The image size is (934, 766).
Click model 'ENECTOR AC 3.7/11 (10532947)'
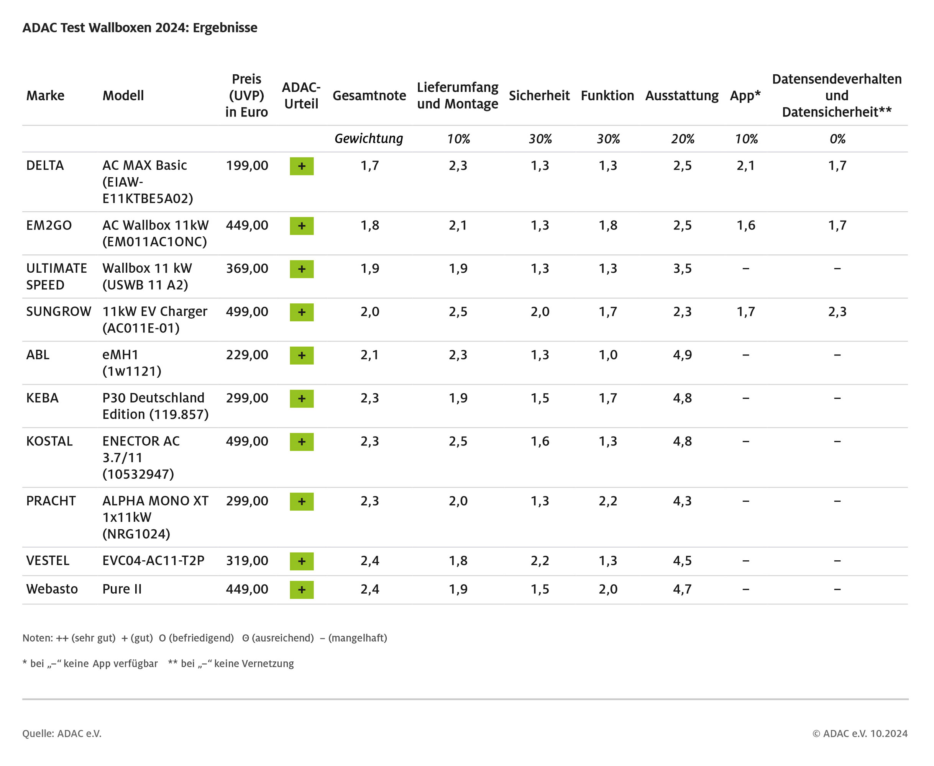click(141, 458)
